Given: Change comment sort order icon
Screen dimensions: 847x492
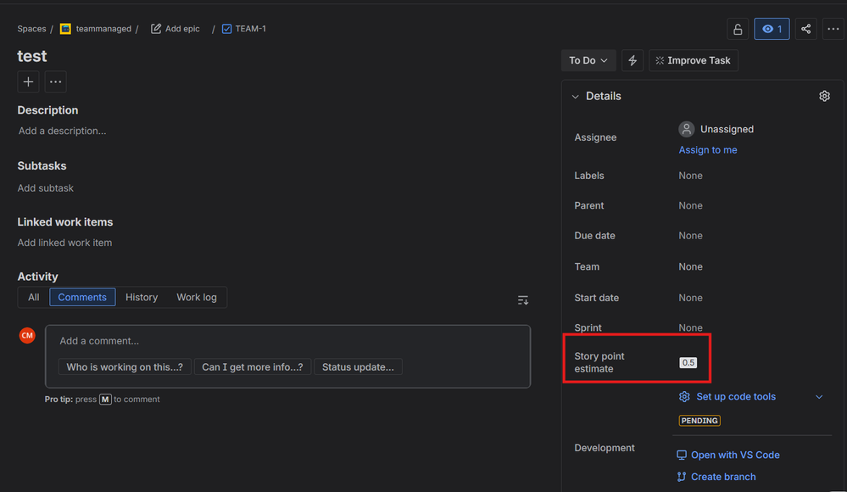Looking at the screenshot, I should pyautogui.click(x=523, y=299).
